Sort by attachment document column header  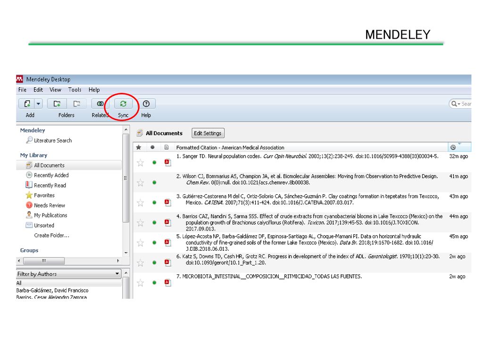click(167, 147)
